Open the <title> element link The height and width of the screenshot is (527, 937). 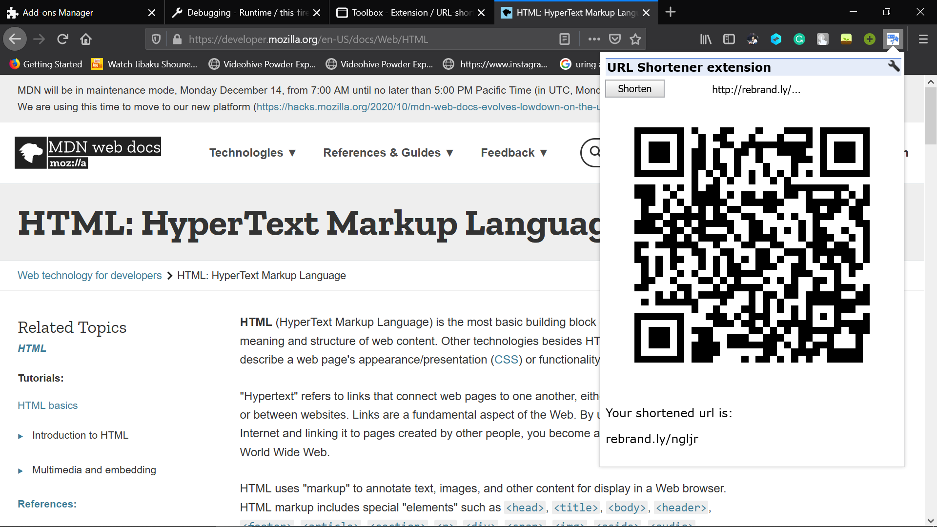point(576,507)
